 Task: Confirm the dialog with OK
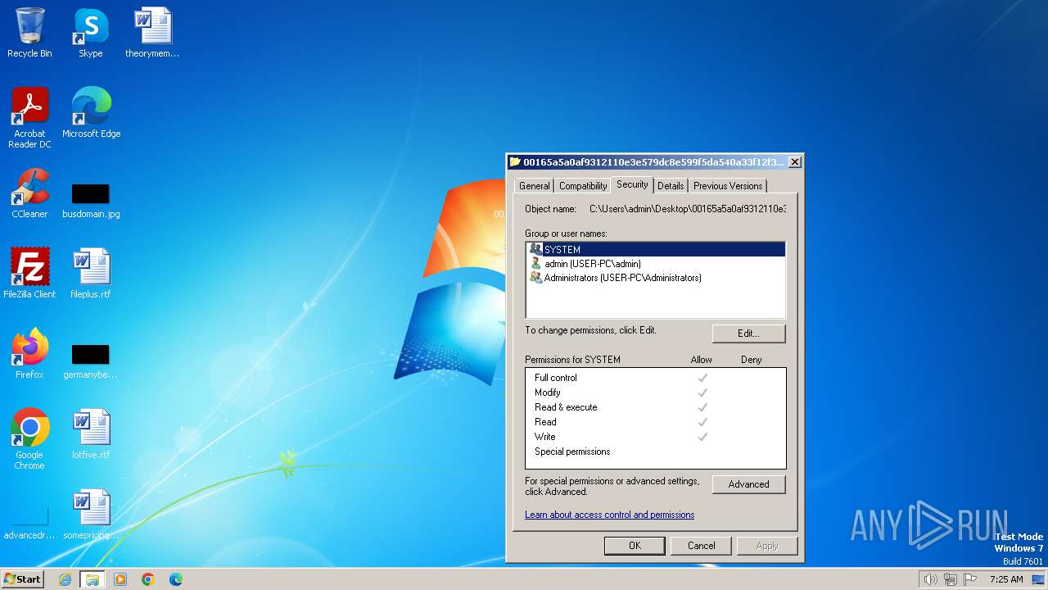click(635, 546)
